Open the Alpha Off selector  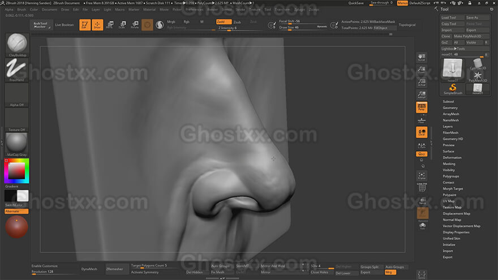point(17,95)
